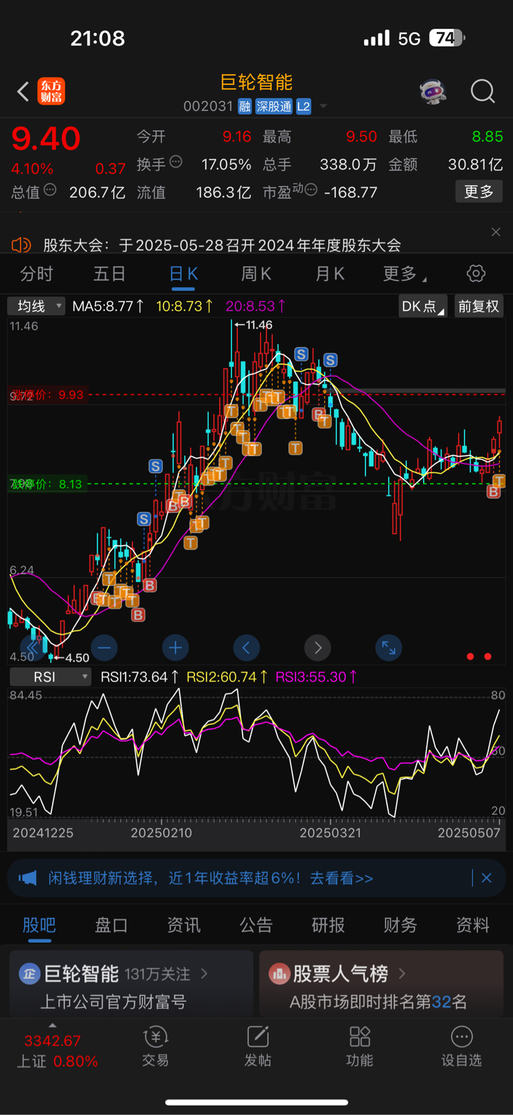Screen dimensions: 513x1115
Task: Zoom in chart with plus button
Action: tap(175, 647)
